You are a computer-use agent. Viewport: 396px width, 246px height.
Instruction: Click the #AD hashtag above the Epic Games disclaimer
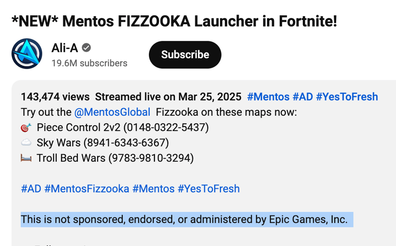point(31,189)
